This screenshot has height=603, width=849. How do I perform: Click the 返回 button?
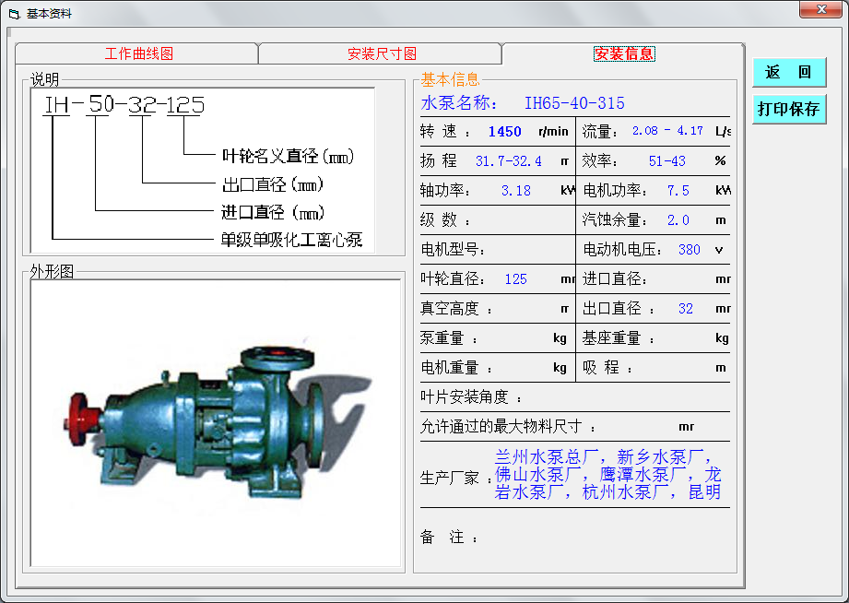click(789, 72)
